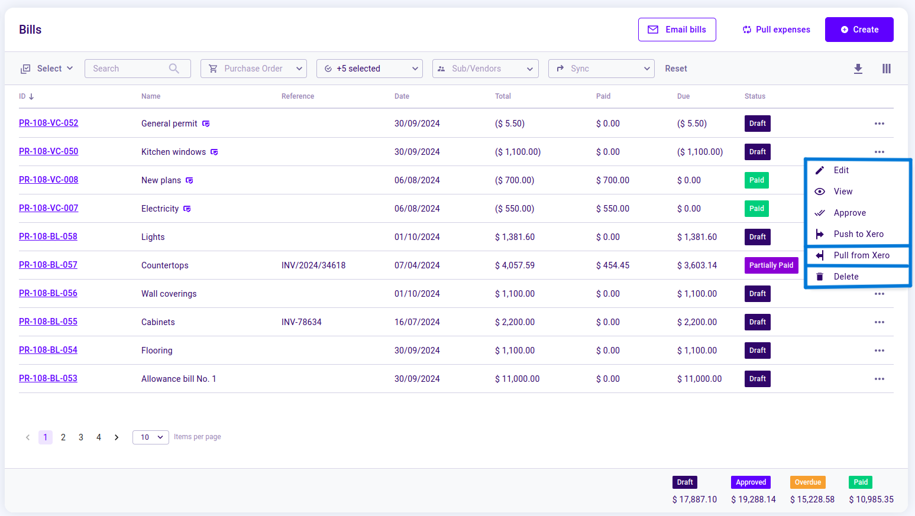Click the $ 11,000.00 total cell
The width and height of the screenshot is (915, 516).
tap(517, 379)
